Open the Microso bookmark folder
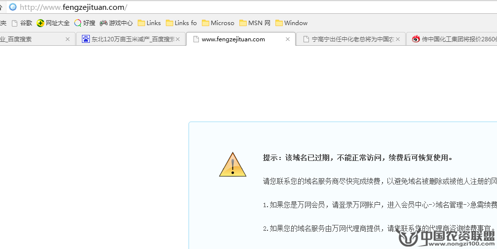Viewport: 497px width, 249px height. 218,23
